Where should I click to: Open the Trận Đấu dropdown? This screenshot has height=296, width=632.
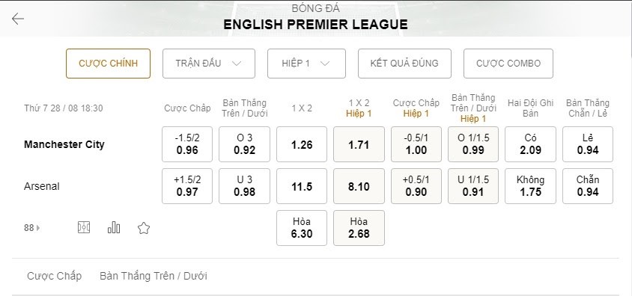[x=209, y=64]
